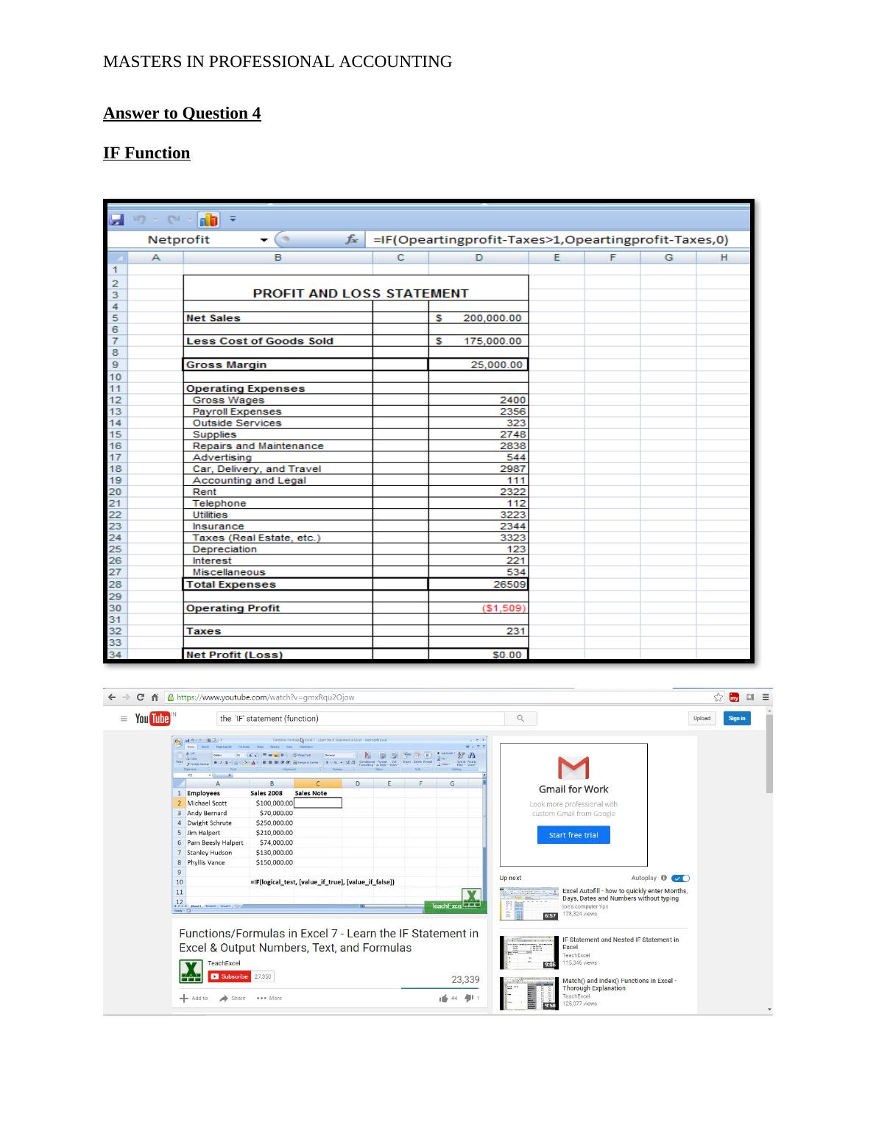Select the Share option below the video
Viewport: 876px width, 1134px height.
[233, 999]
